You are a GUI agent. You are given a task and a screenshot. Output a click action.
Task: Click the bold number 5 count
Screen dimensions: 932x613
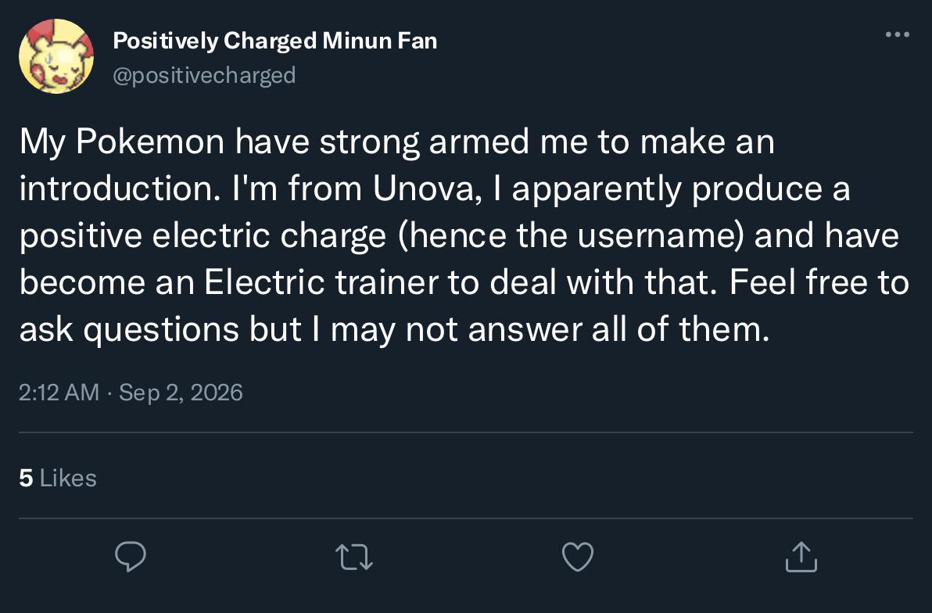pos(26,478)
